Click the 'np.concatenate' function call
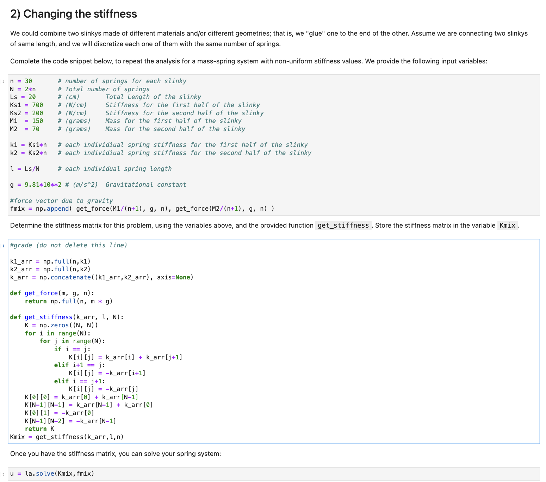This screenshot has width=546, height=482. tap(71, 277)
